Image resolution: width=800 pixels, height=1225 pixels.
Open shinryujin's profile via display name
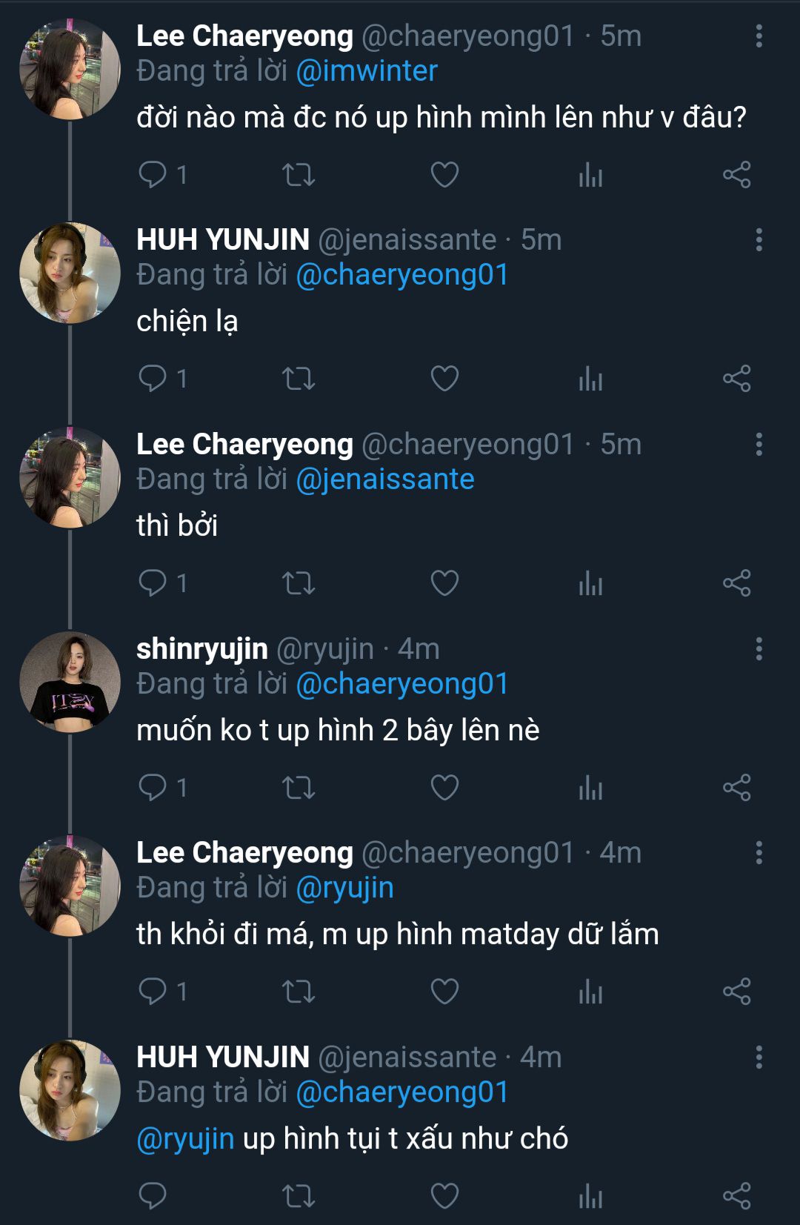pos(201,649)
